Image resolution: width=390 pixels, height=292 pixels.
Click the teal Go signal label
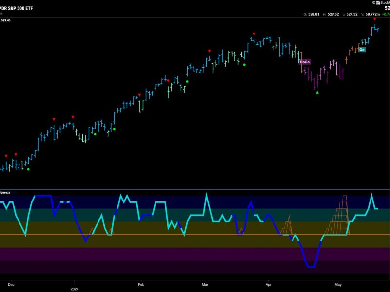pos(362,50)
